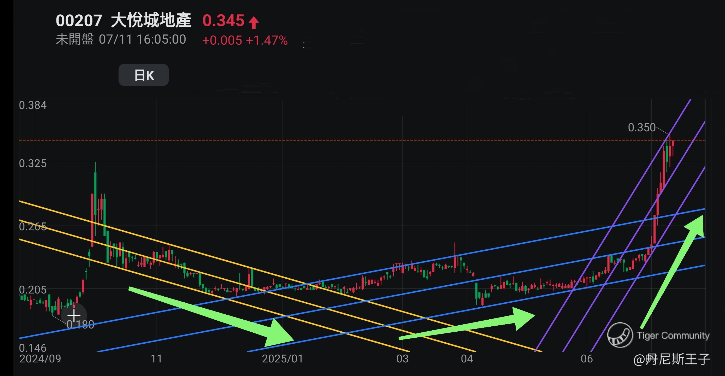Click the current price 0.345
The width and height of the screenshot is (725, 376).
(x=223, y=21)
